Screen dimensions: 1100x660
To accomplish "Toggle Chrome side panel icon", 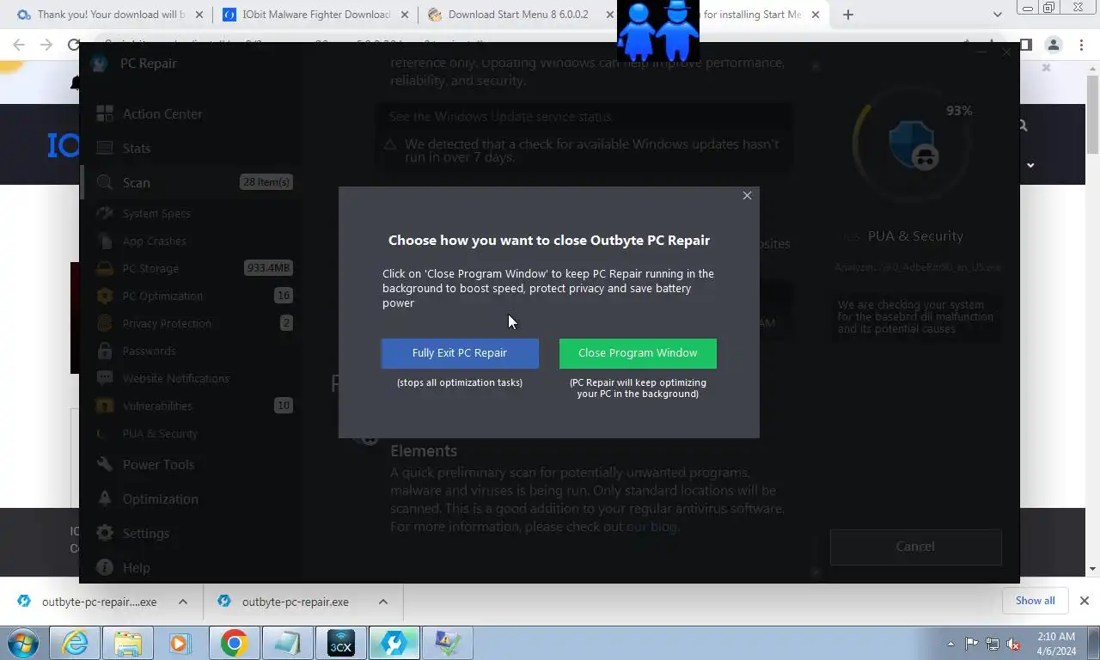I will (1025, 45).
